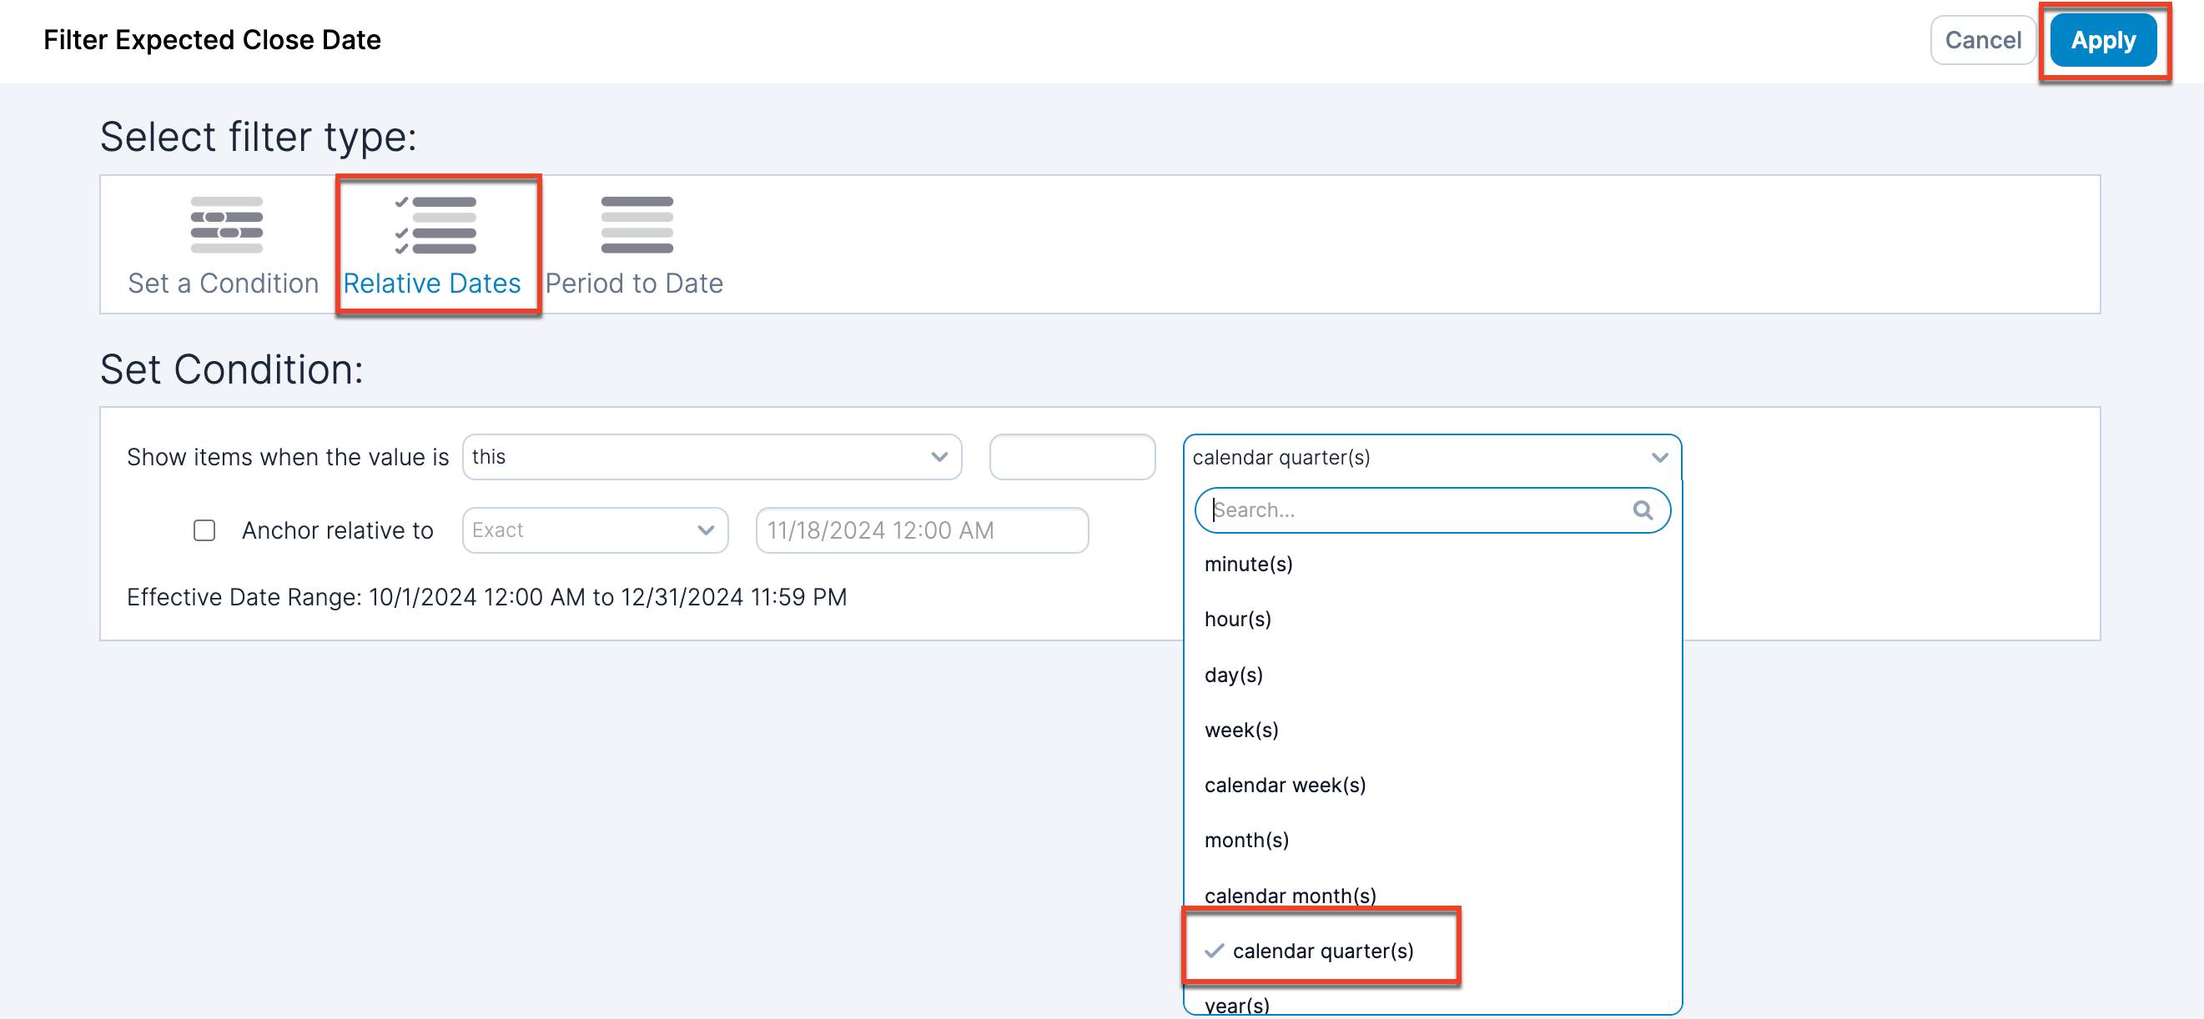Choose the Period to Date icon
2204x1019 pixels.
(x=636, y=225)
